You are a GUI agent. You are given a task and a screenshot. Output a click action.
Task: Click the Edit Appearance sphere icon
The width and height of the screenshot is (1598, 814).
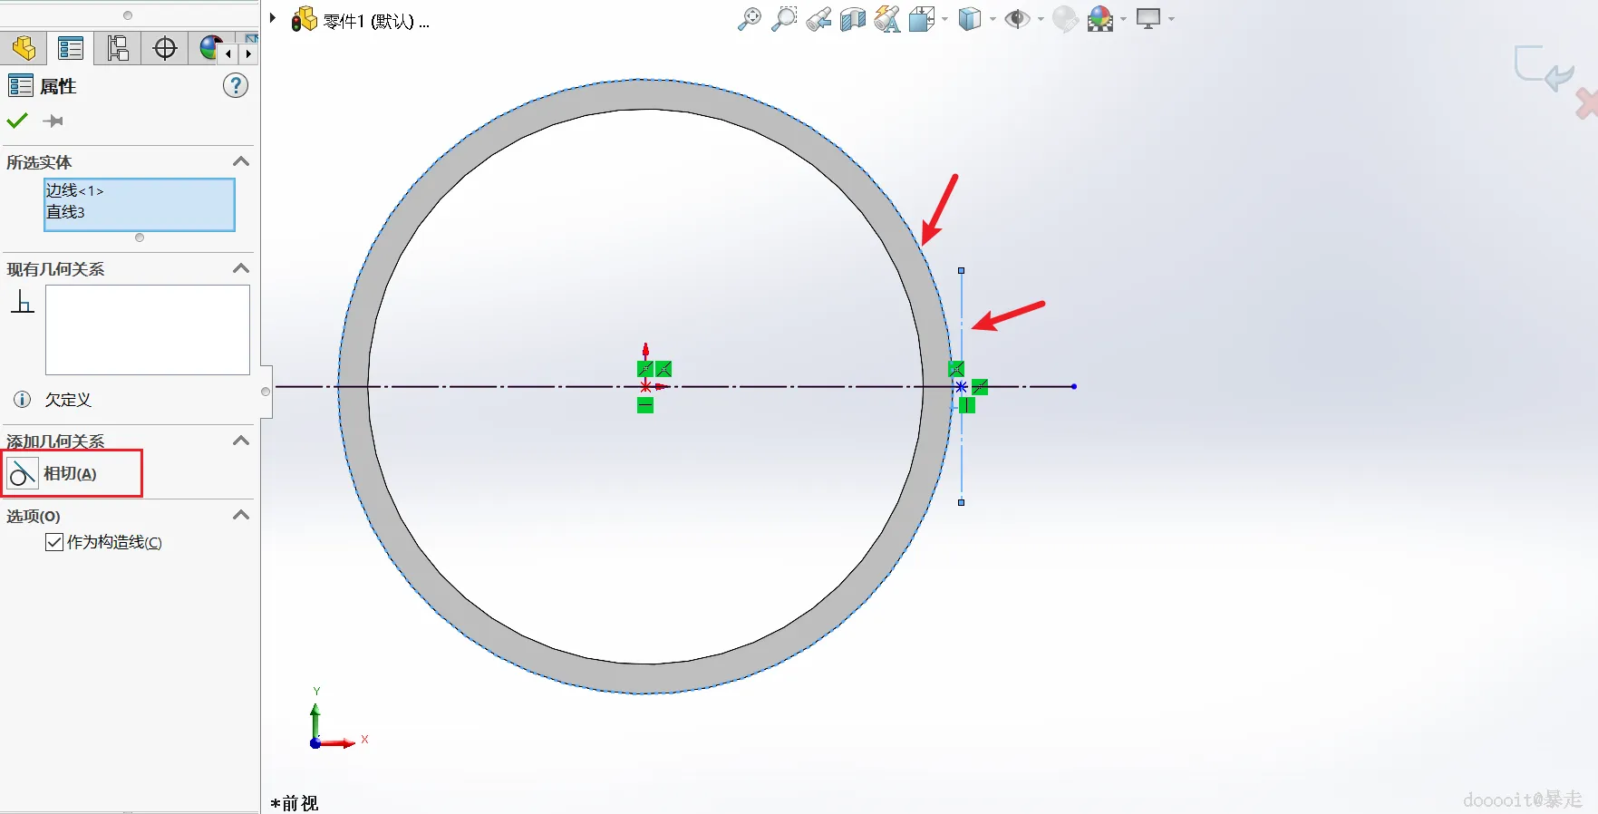coord(1066,19)
